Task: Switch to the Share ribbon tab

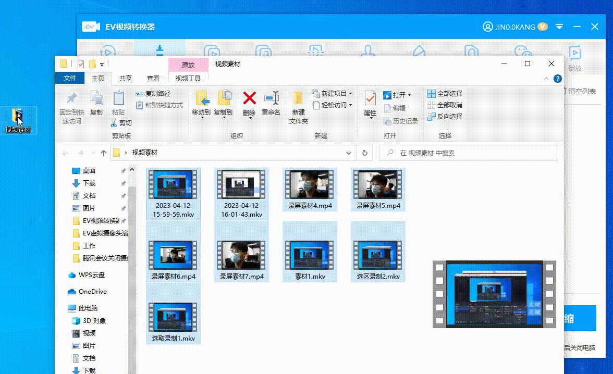Action: [x=125, y=79]
